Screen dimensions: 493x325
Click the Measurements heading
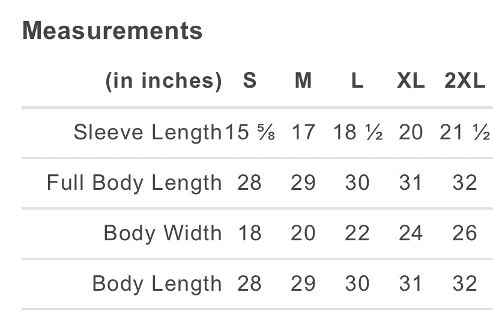tap(112, 31)
